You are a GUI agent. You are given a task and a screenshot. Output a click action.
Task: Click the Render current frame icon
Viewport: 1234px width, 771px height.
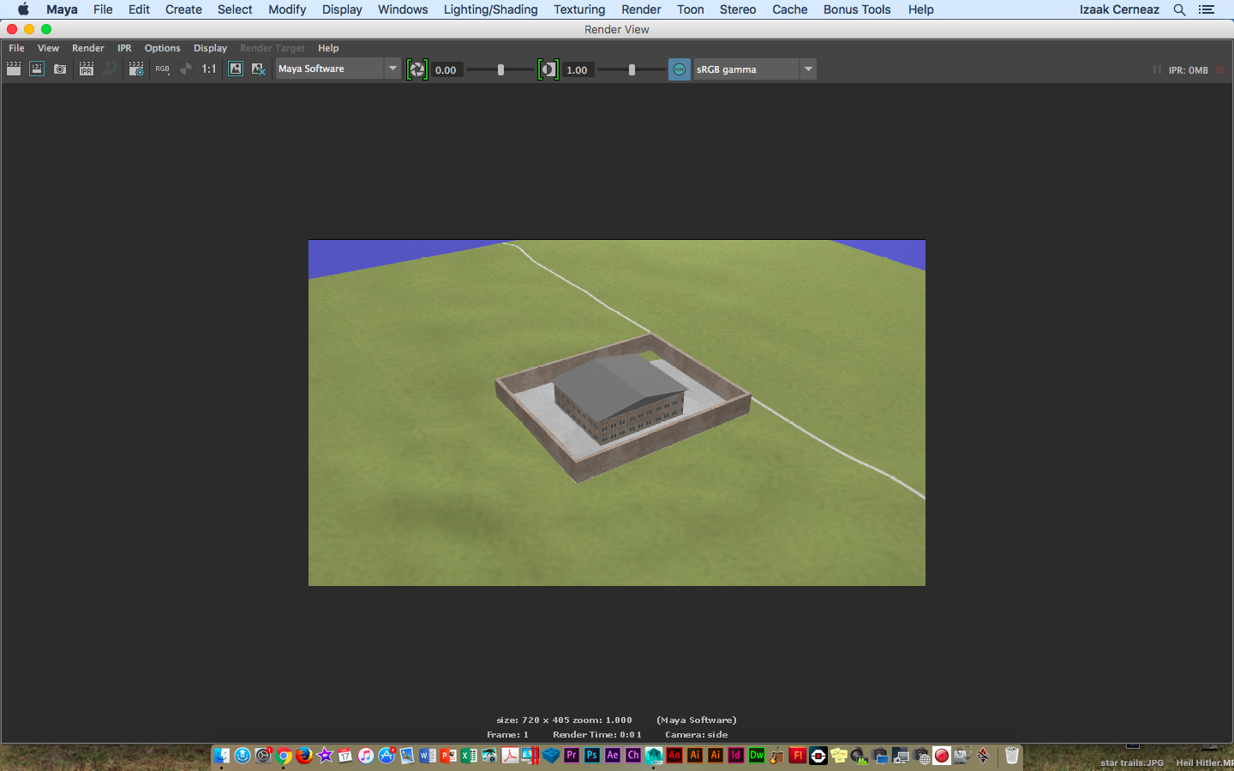pos(14,69)
